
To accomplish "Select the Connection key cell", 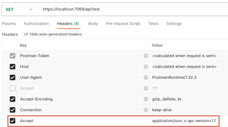I will [83, 110].
